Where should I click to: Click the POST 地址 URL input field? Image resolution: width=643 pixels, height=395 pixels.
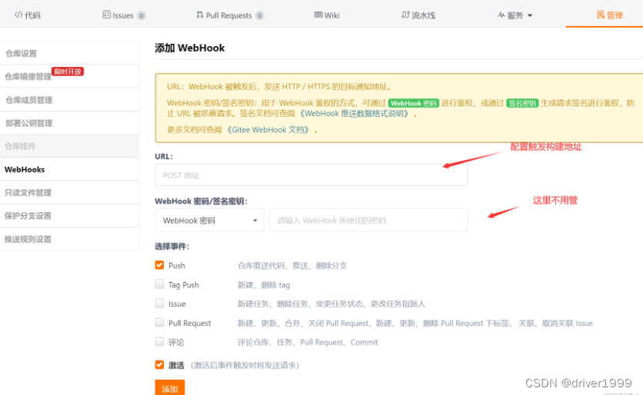point(312,175)
